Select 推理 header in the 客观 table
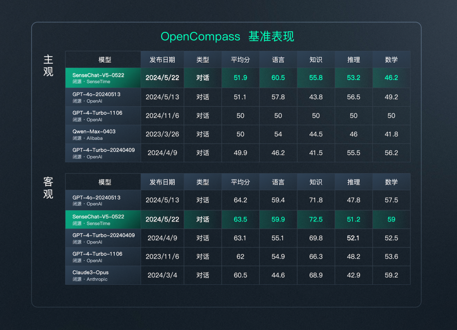Image resolution: width=457 pixels, height=330 pixels. [353, 182]
